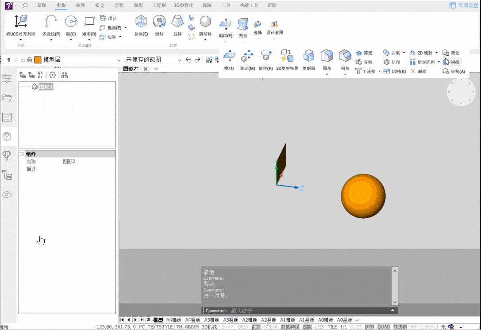Viewport: 481px width, 330px height.
Task: Click the 界面设置 button
Action: [x=464, y=5]
